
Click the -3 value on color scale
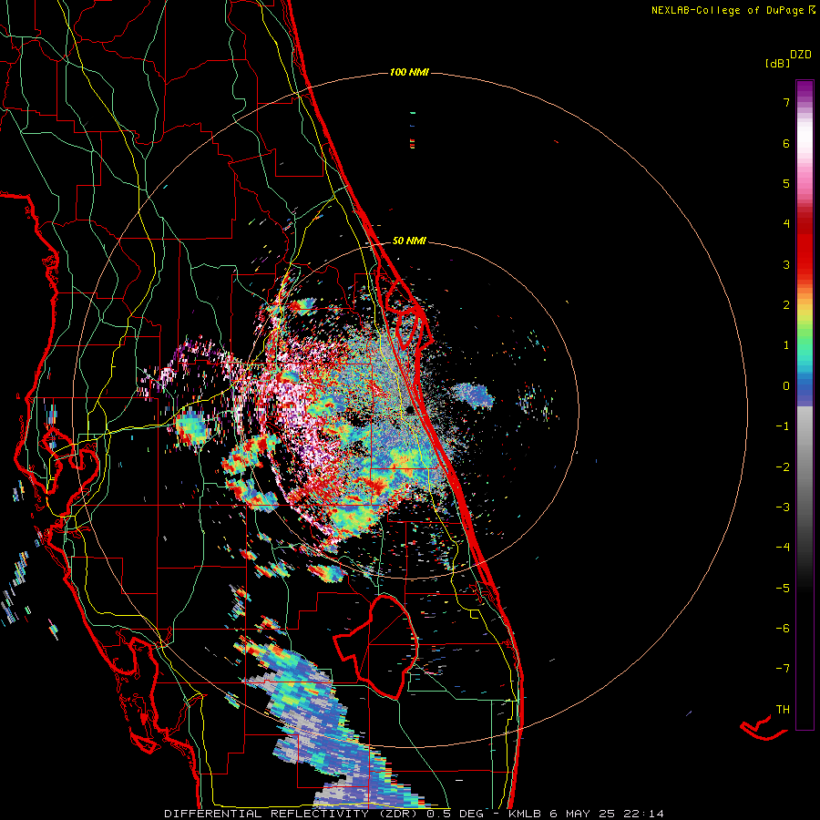[x=783, y=507]
